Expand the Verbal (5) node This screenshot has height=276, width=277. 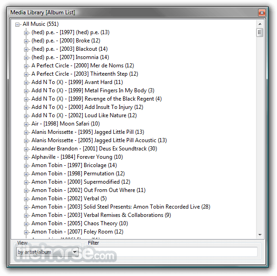tap(26, 199)
